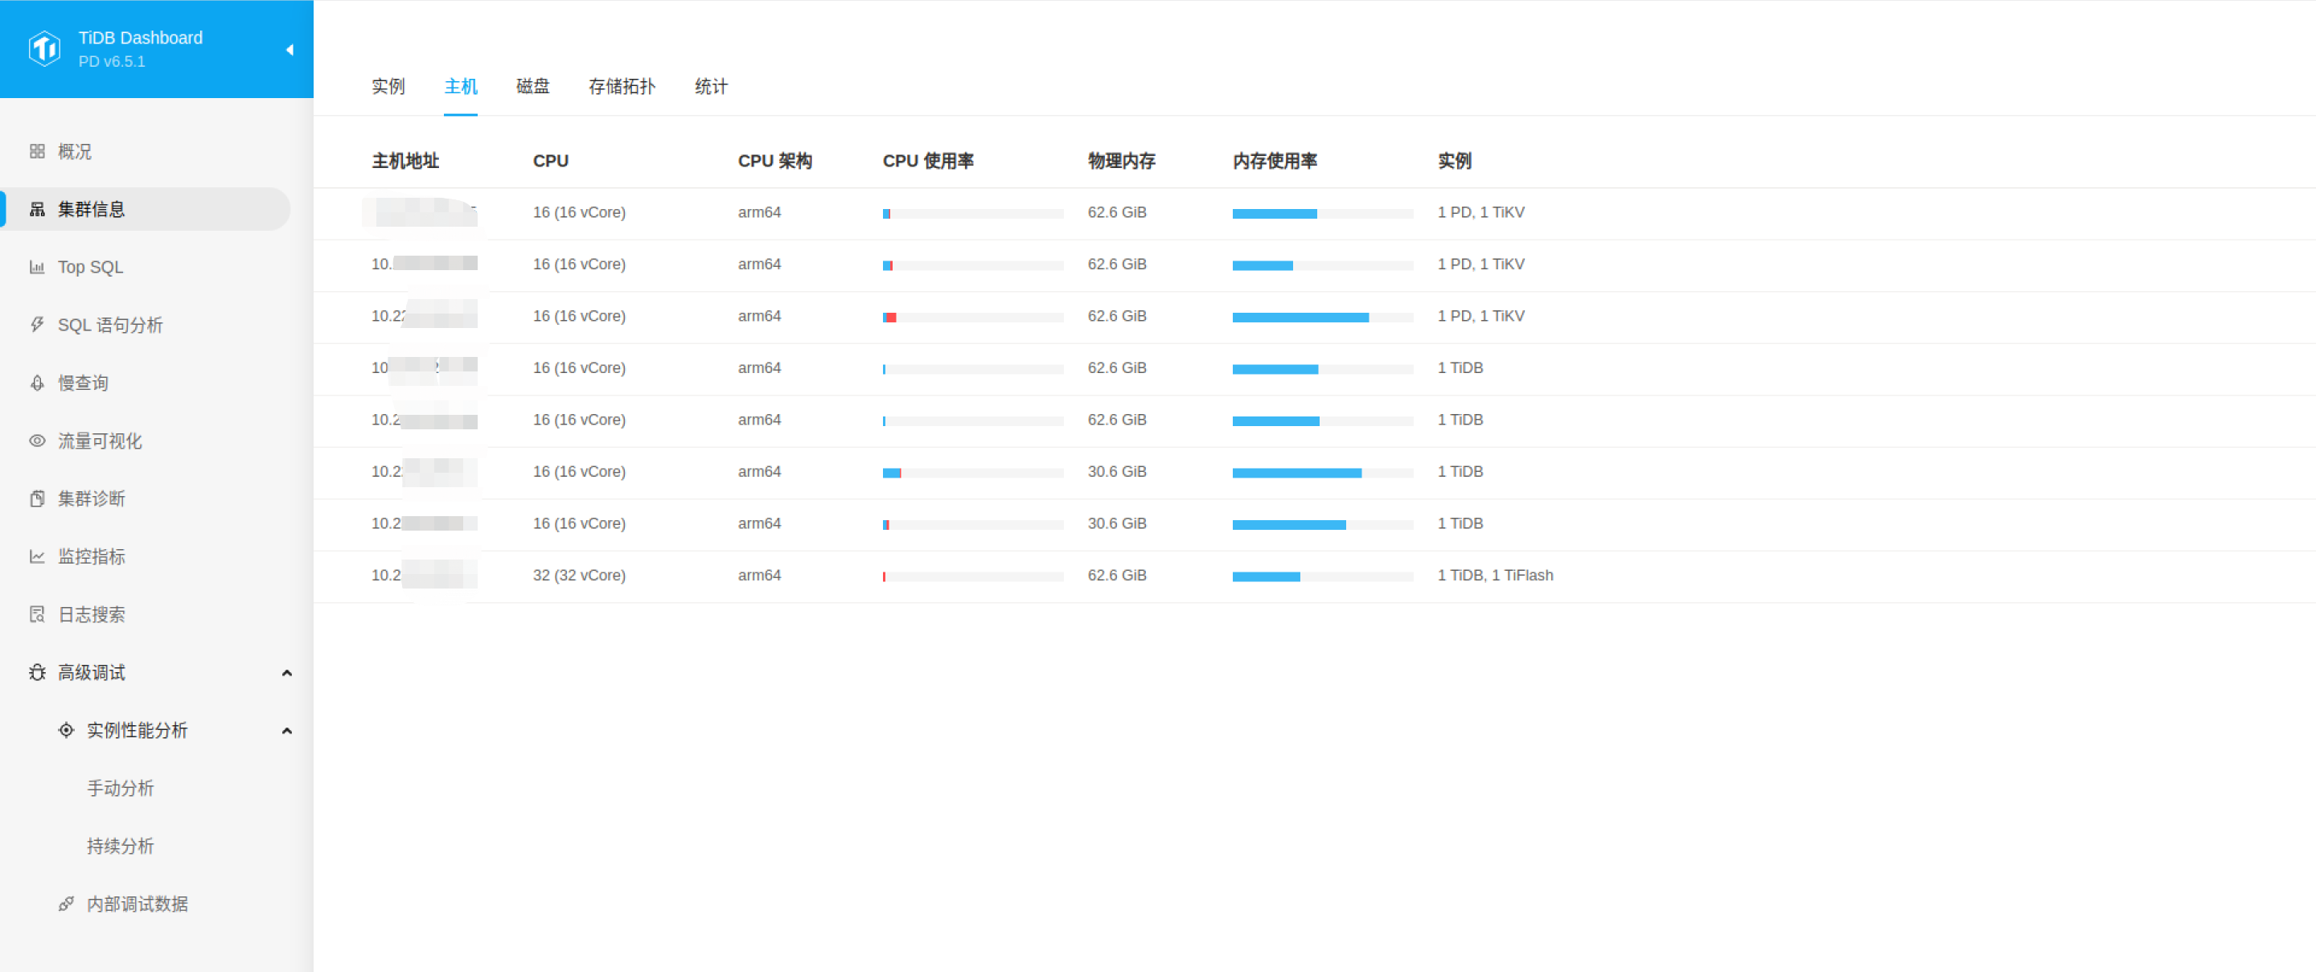Click the 日志搜索 search document icon
The image size is (2316, 972).
pyautogui.click(x=37, y=614)
